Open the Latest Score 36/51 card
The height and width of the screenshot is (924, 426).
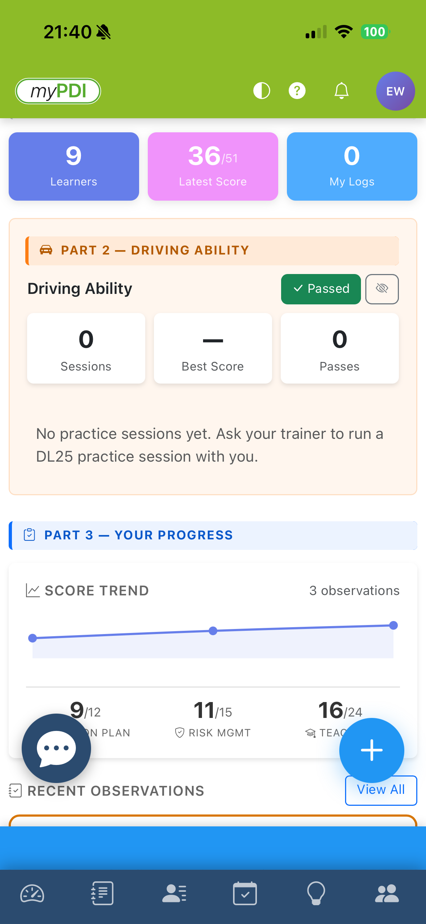coord(212,166)
